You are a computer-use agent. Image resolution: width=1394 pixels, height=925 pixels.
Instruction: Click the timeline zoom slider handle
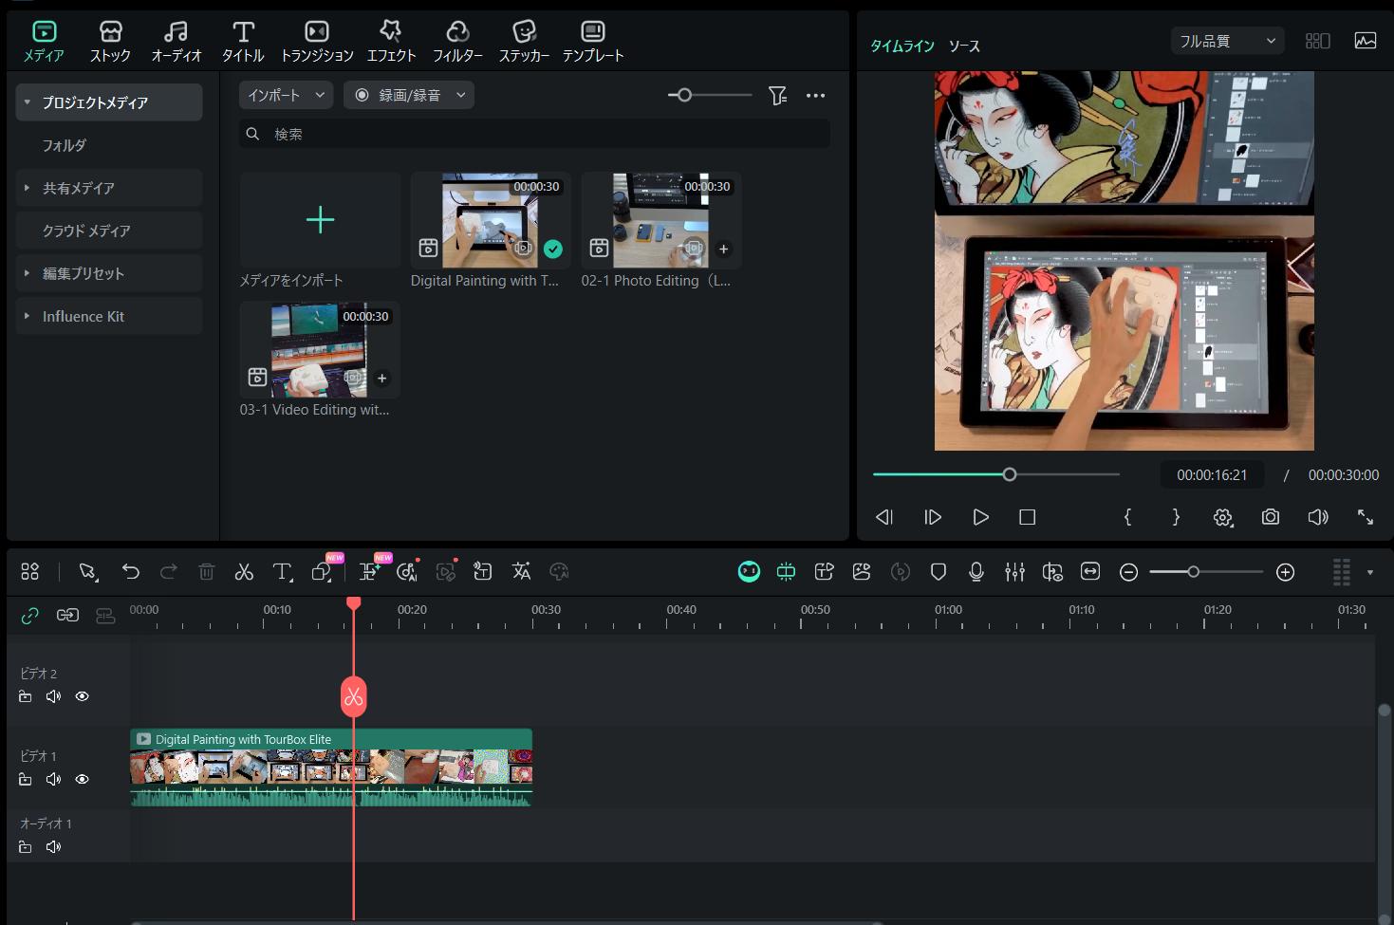[x=1193, y=572]
